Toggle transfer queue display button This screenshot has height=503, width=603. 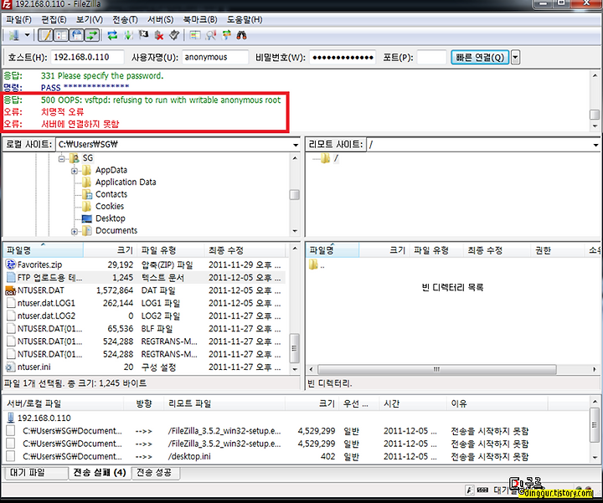coord(92,36)
